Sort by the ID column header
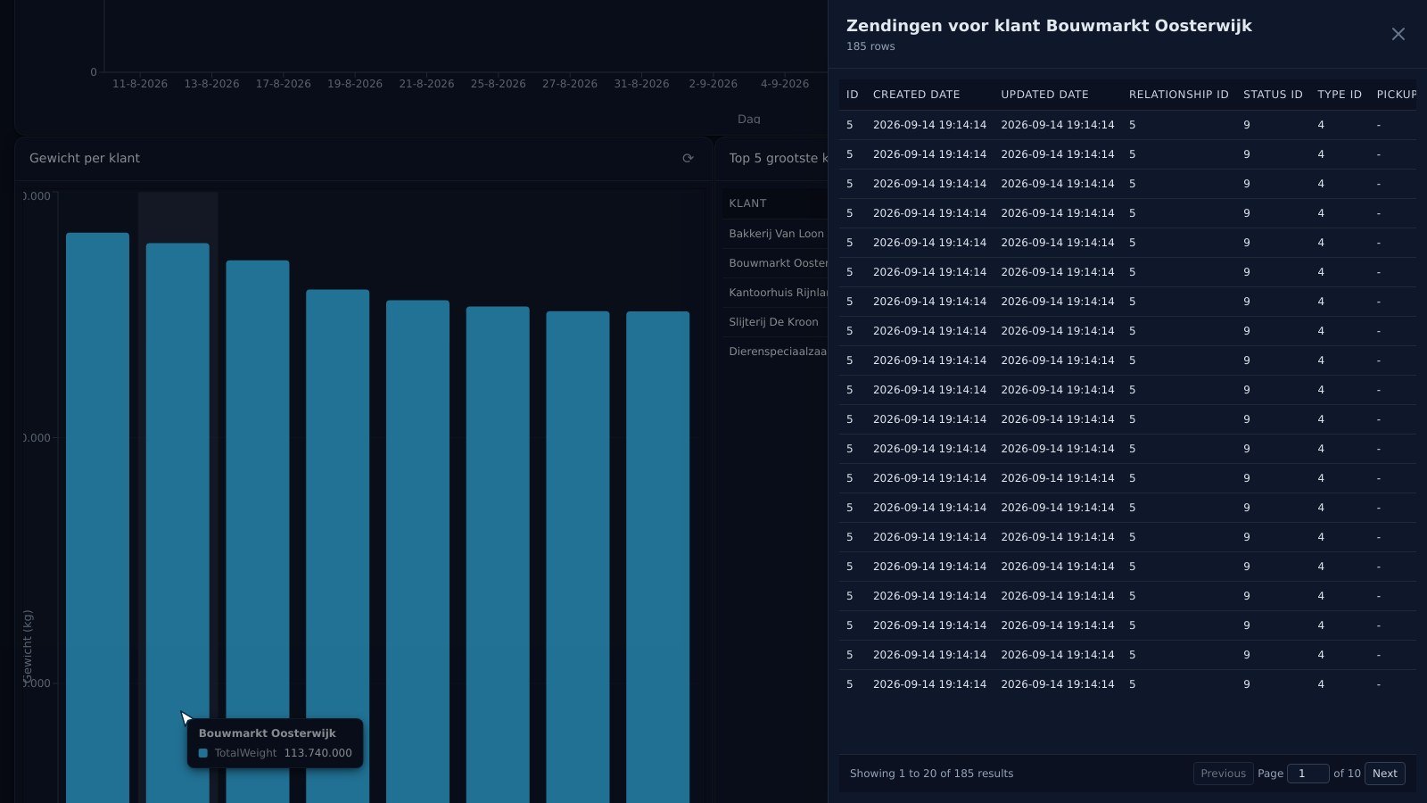The image size is (1427, 803). [852, 95]
